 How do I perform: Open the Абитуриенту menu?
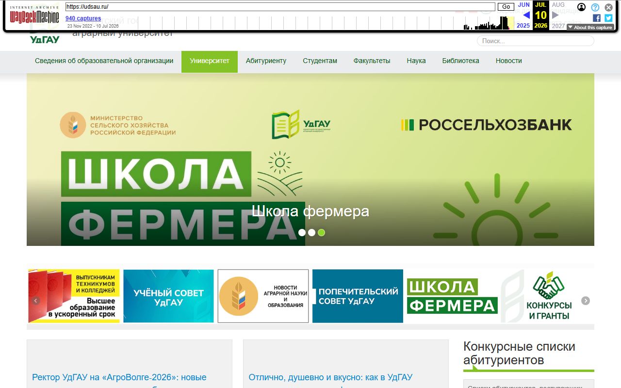[x=266, y=61]
